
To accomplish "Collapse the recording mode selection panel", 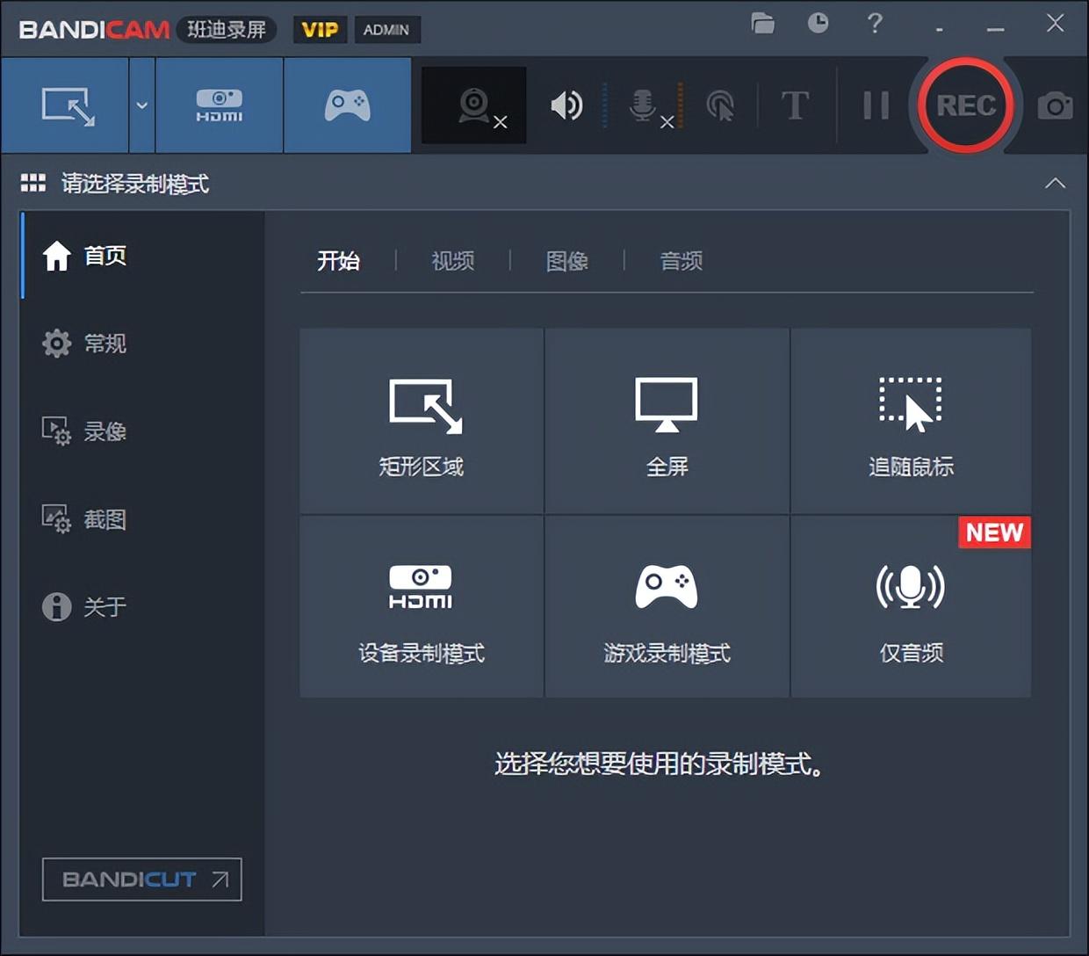I will (1055, 184).
